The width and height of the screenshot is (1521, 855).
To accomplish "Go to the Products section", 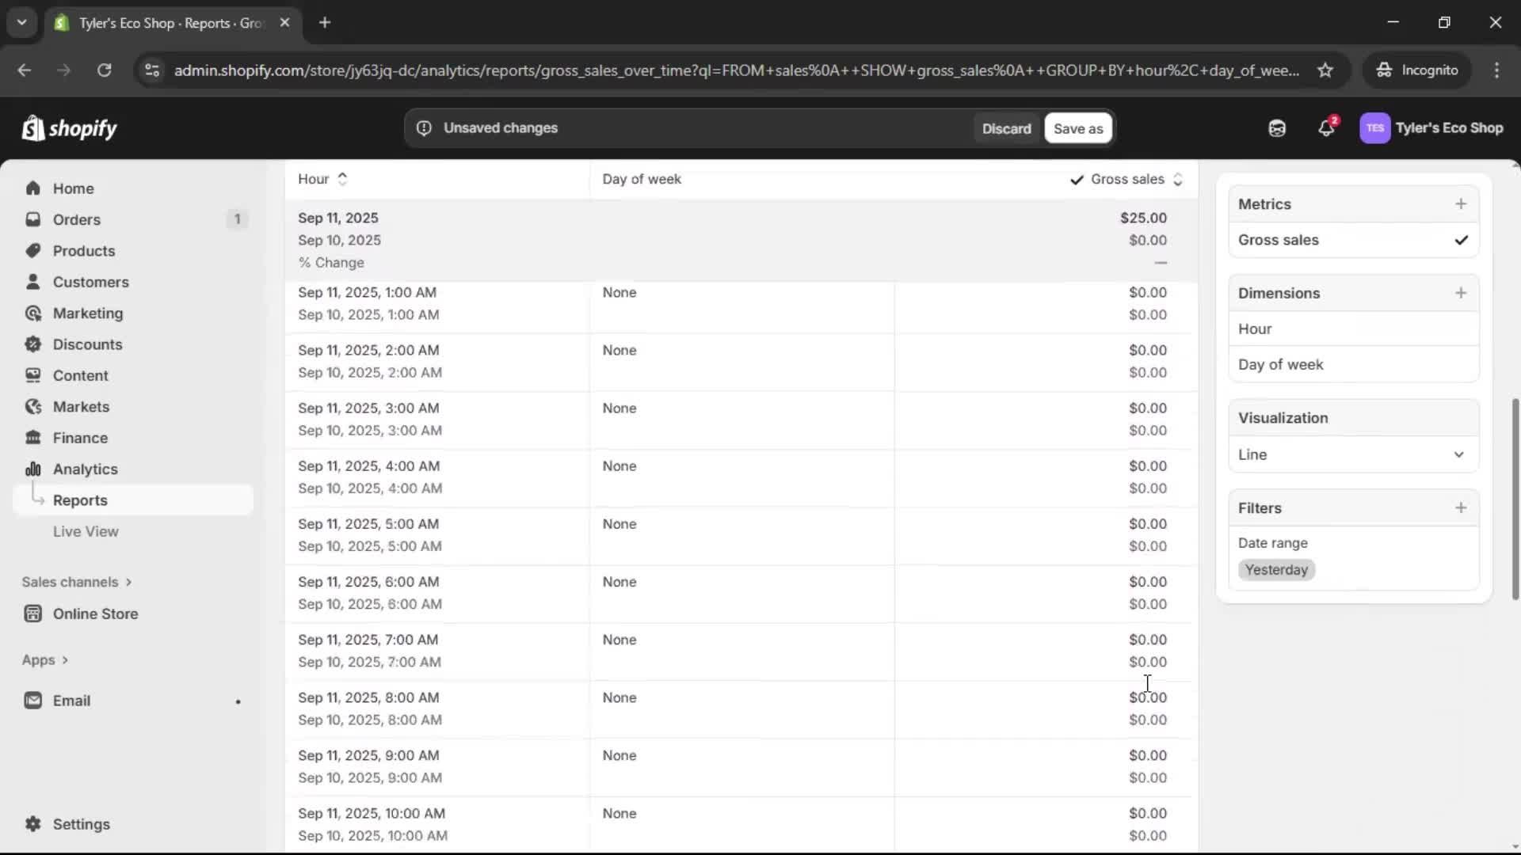I will point(84,251).
